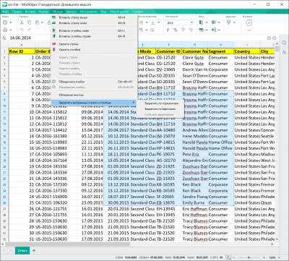Click the delete row icon in the sheet group
The width and height of the screenshot is (289, 261).
[x=214, y=22]
